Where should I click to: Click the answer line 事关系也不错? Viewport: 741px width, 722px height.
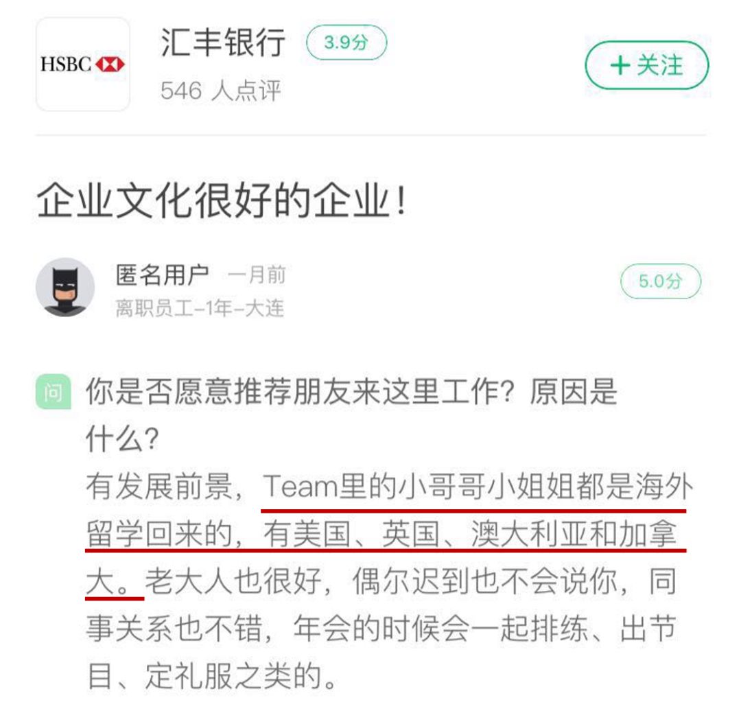[x=174, y=629]
